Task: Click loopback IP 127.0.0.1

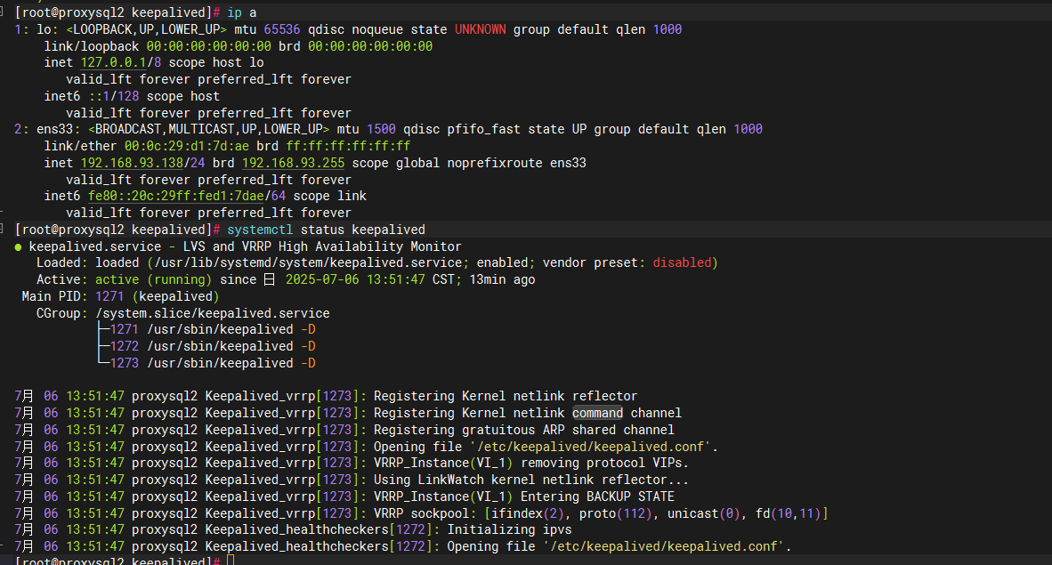Action: point(113,62)
